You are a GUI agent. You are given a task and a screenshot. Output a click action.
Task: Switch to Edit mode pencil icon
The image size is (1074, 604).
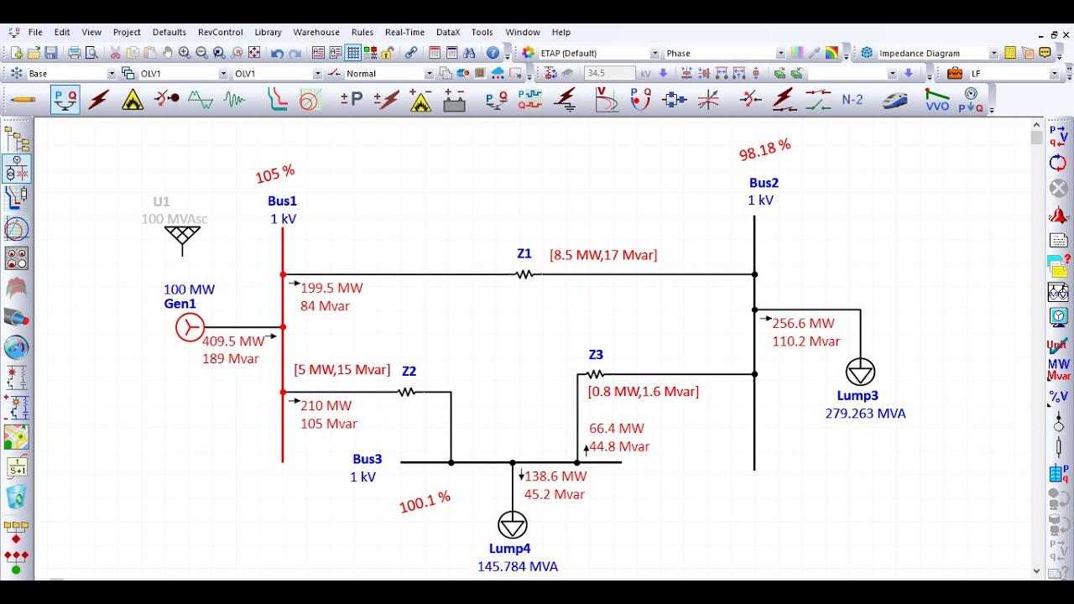tap(22, 100)
